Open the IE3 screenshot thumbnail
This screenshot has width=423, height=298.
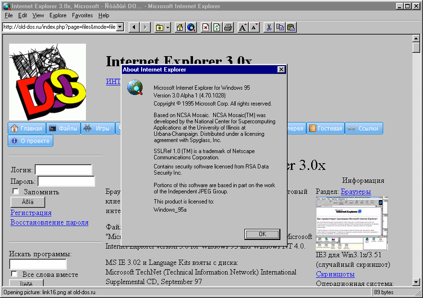352,223
